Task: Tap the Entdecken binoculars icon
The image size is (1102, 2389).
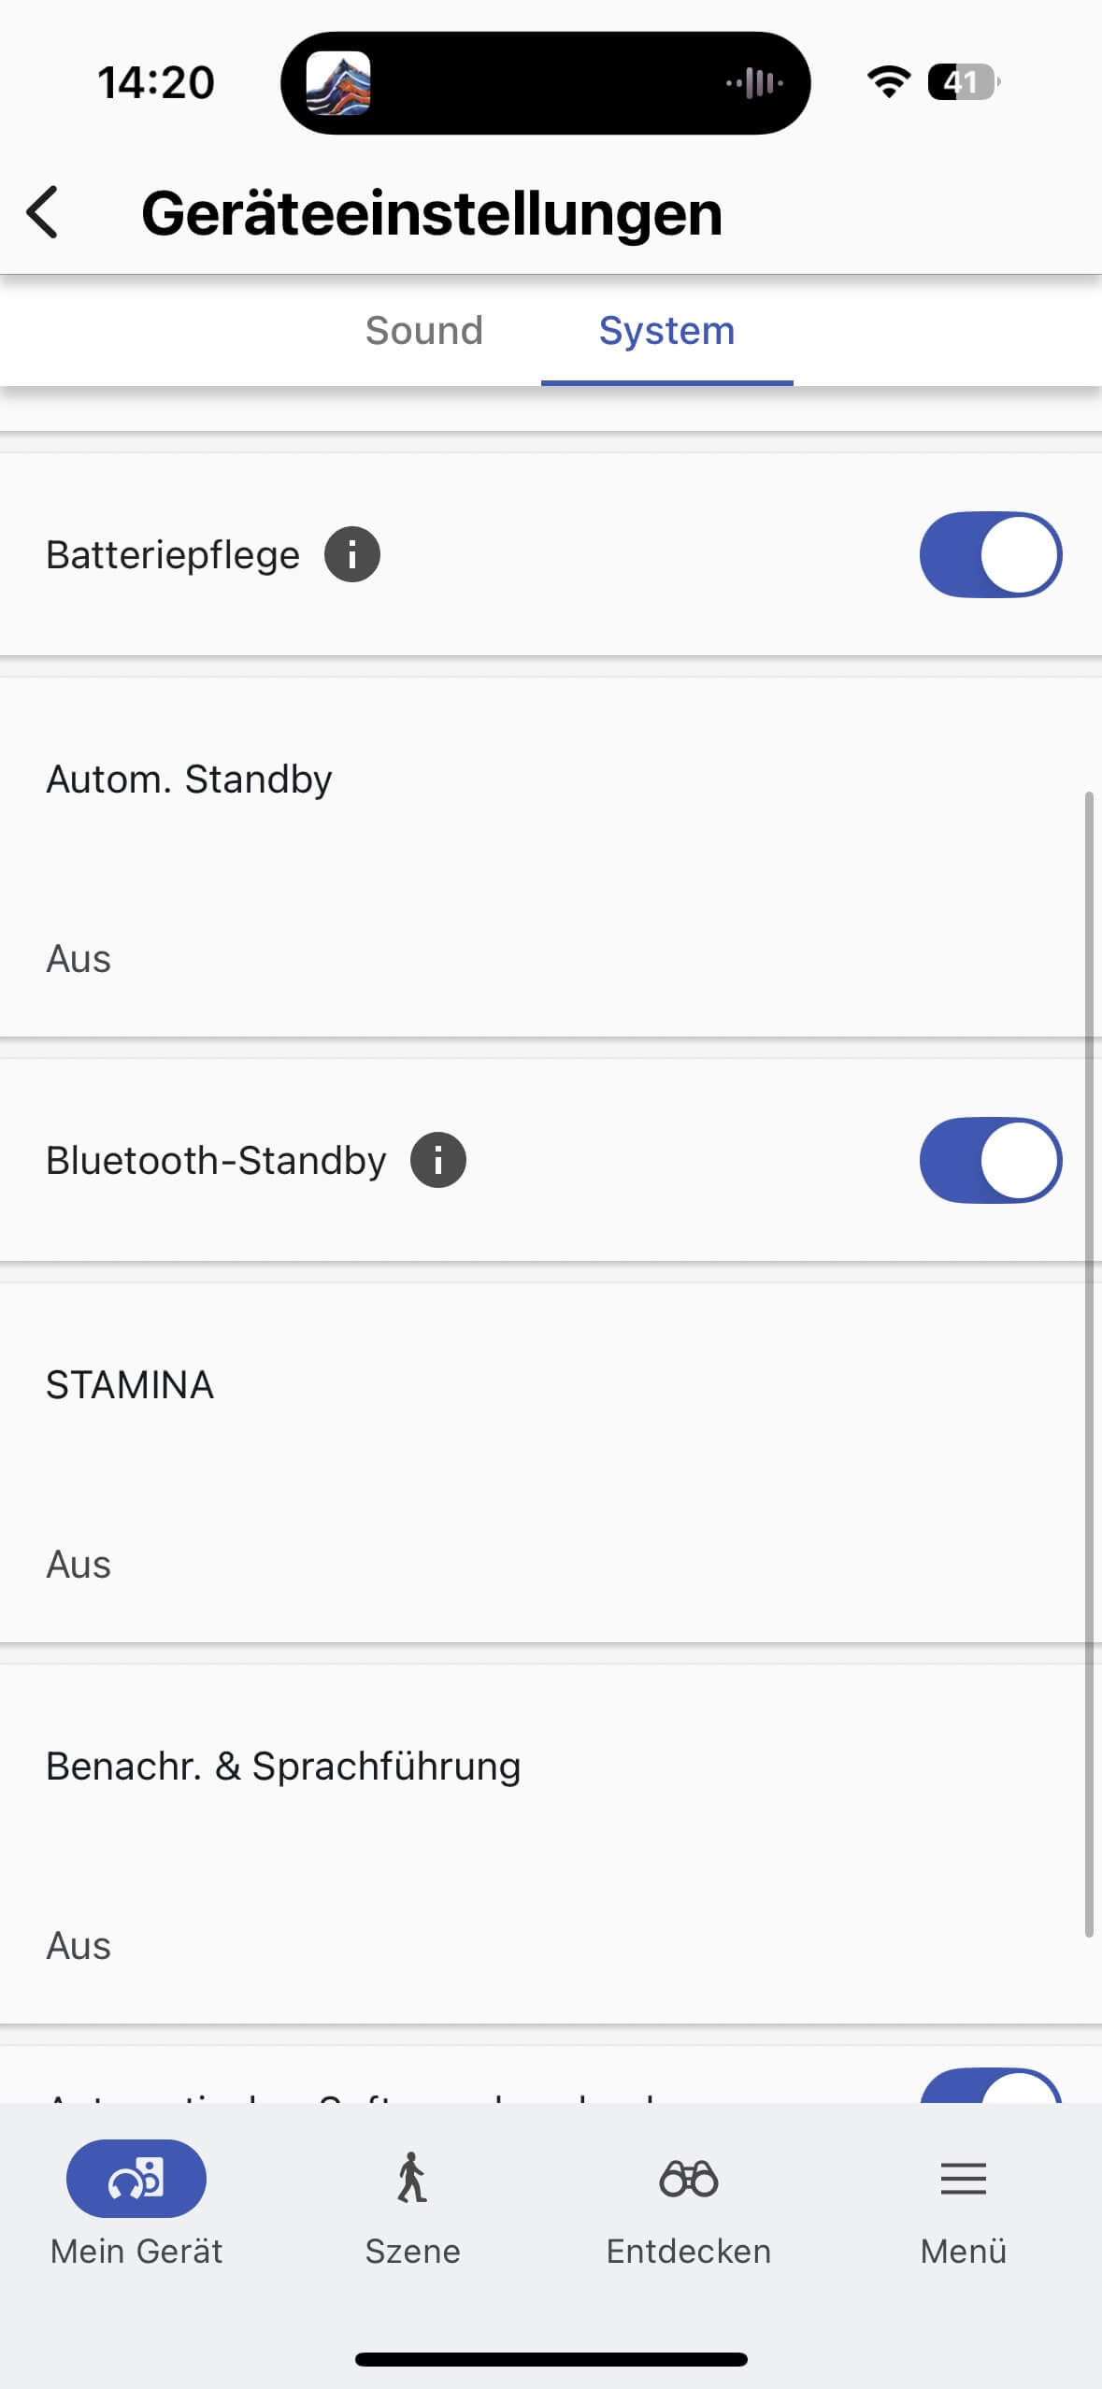Action: pyautogui.click(x=688, y=2179)
